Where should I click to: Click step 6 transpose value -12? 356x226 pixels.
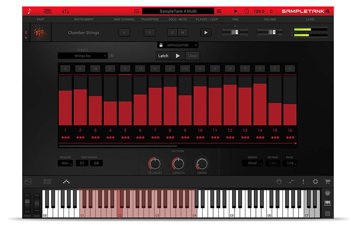click(x=140, y=69)
